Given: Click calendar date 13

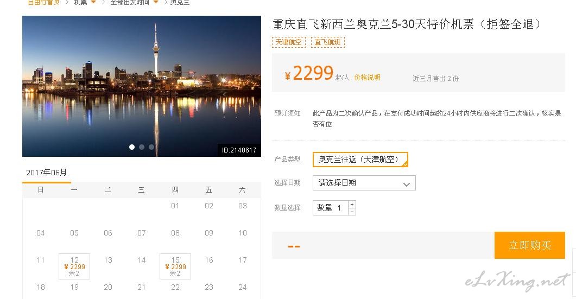Looking at the screenshot, I should (108, 260).
